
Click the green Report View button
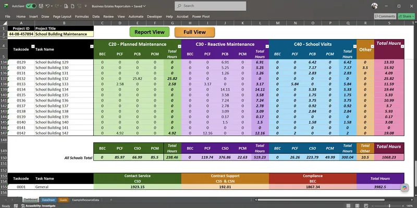click(x=150, y=32)
